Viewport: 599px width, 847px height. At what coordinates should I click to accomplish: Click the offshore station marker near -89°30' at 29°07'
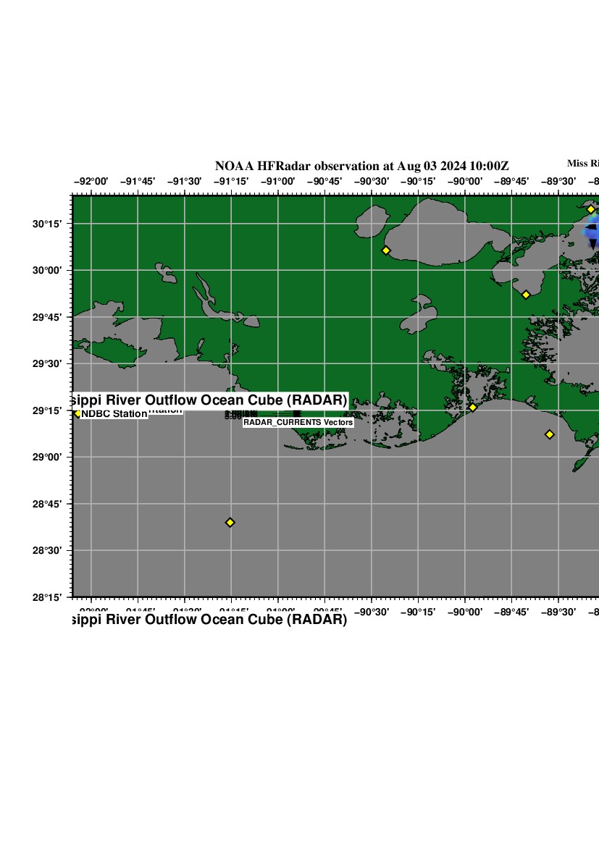click(550, 434)
